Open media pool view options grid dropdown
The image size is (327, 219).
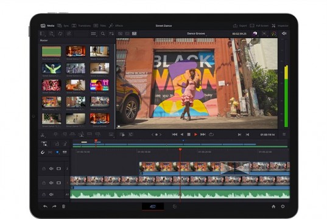tap(94, 33)
